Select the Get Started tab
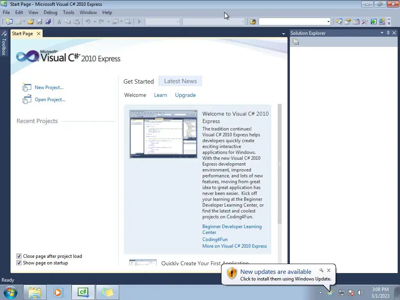The image size is (400, 300). (139, 81)
